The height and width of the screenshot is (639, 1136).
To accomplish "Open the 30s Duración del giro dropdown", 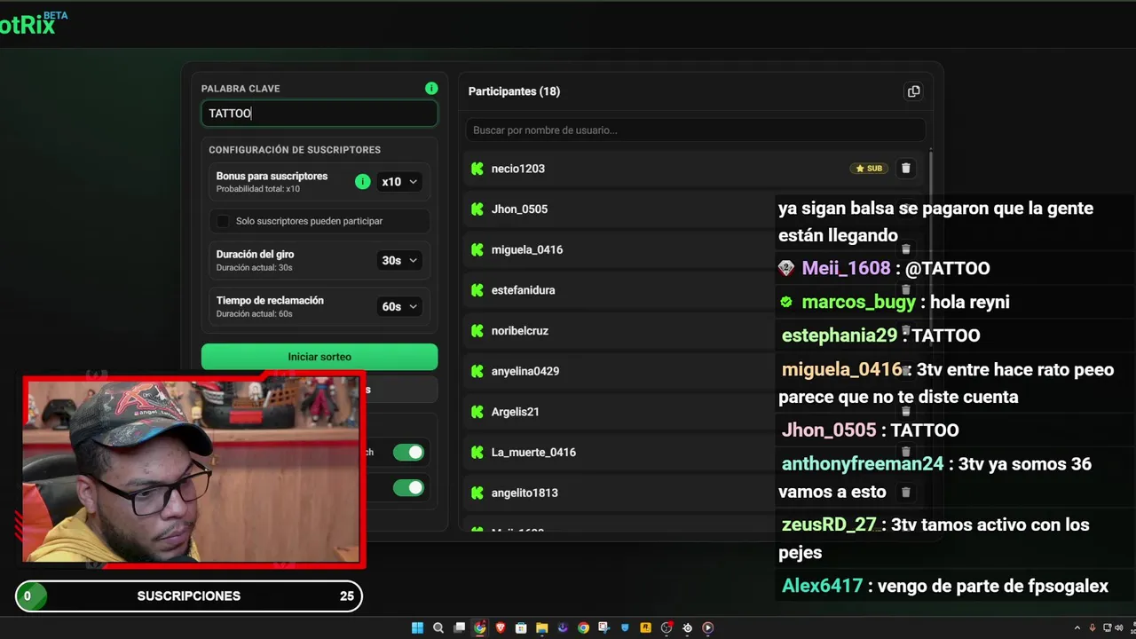I will click(x=399, y=261).
